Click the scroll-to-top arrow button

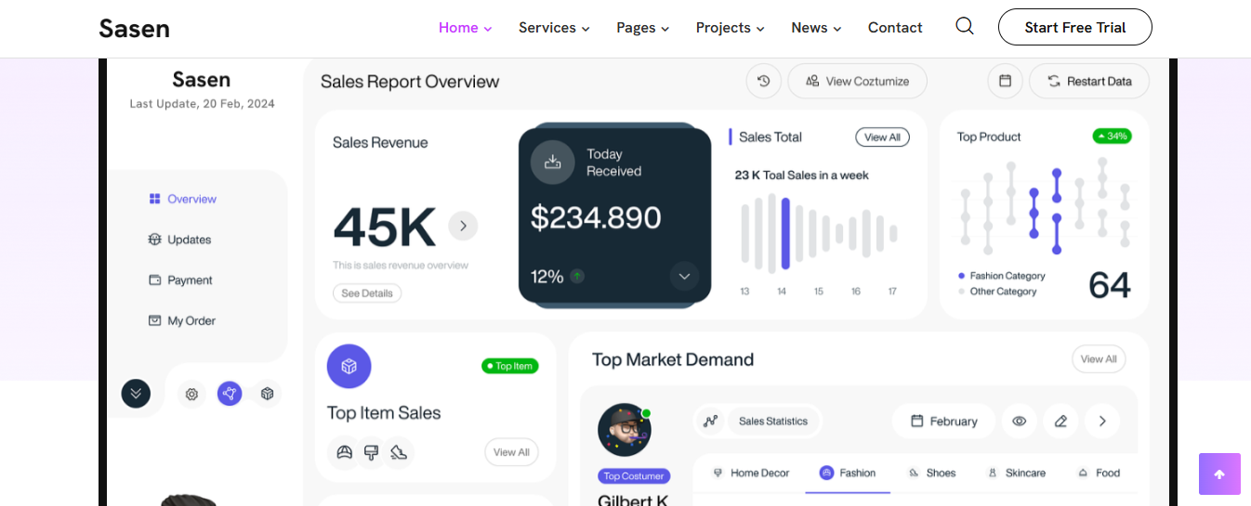coord(1219,474)
